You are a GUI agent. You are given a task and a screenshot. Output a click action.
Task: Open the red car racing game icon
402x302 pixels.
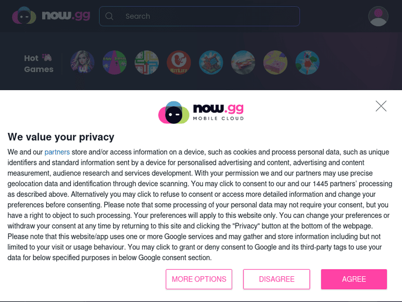point(243,63)
